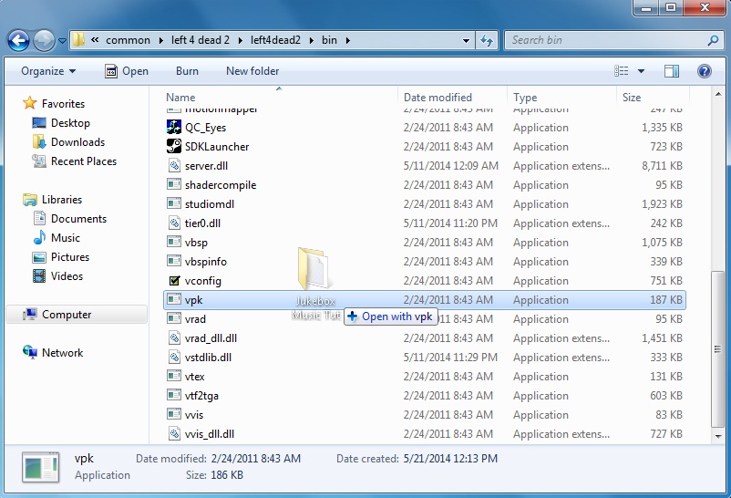
Task: Sort by the Type column header
Action: (x=525, y=98)
